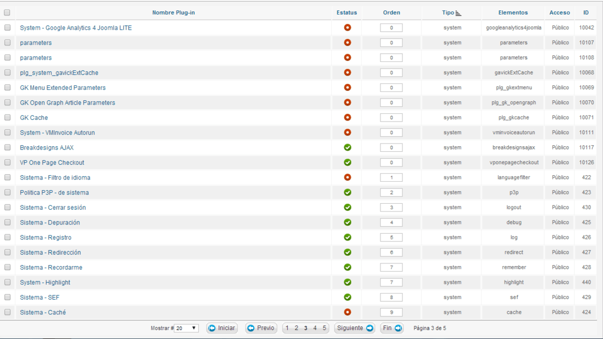Select checkbox for GK Cache row
Screen dimensions: 603x339
click(7, 118)
